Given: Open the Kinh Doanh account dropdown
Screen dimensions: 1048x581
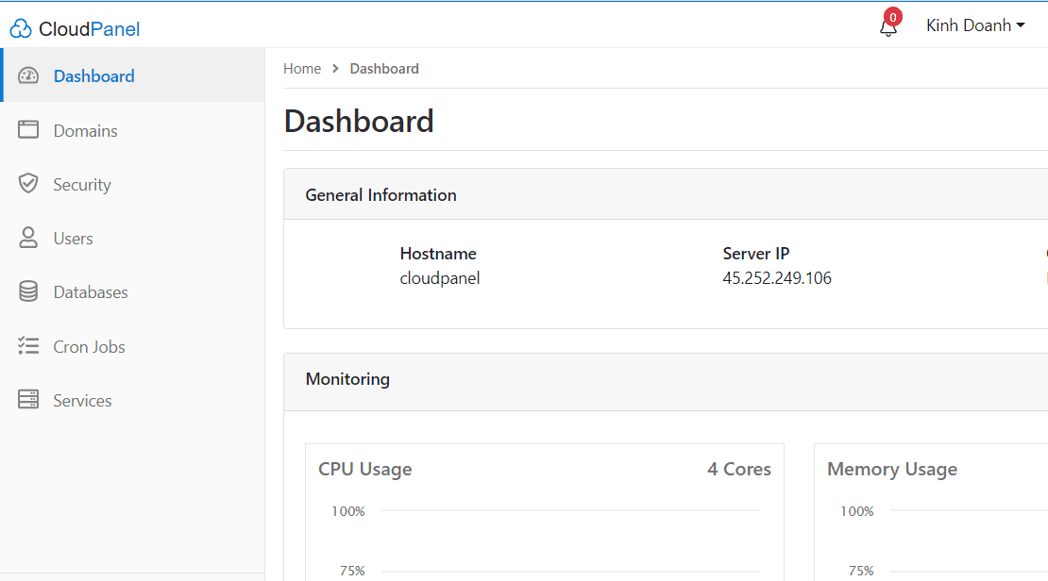Looking at the screenshot, I should 975,25.
